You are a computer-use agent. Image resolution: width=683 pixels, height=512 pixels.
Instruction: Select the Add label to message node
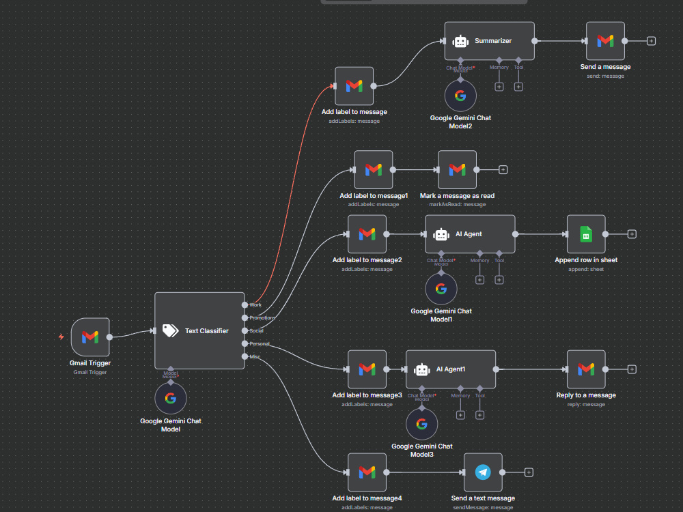pyautogui.click(x=354, y=86)
